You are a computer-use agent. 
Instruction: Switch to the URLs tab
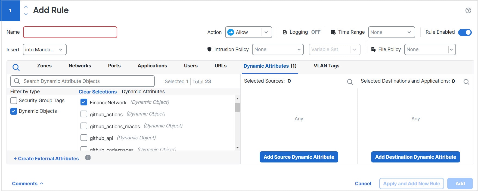pos(221,66)
